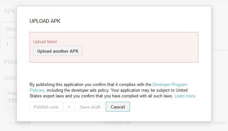
Task: Open the Learn more link
Action: [185, 96]
